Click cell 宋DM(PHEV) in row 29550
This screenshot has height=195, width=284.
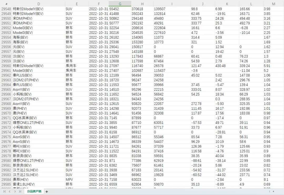39,18
